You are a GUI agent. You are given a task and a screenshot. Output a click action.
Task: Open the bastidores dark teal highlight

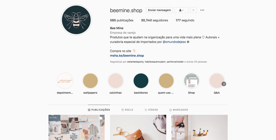pyautogui.click(x=141, y=81)
